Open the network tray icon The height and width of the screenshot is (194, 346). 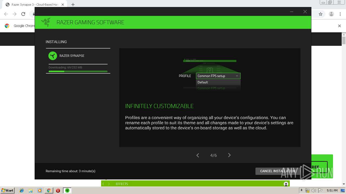tap(307, 190)
